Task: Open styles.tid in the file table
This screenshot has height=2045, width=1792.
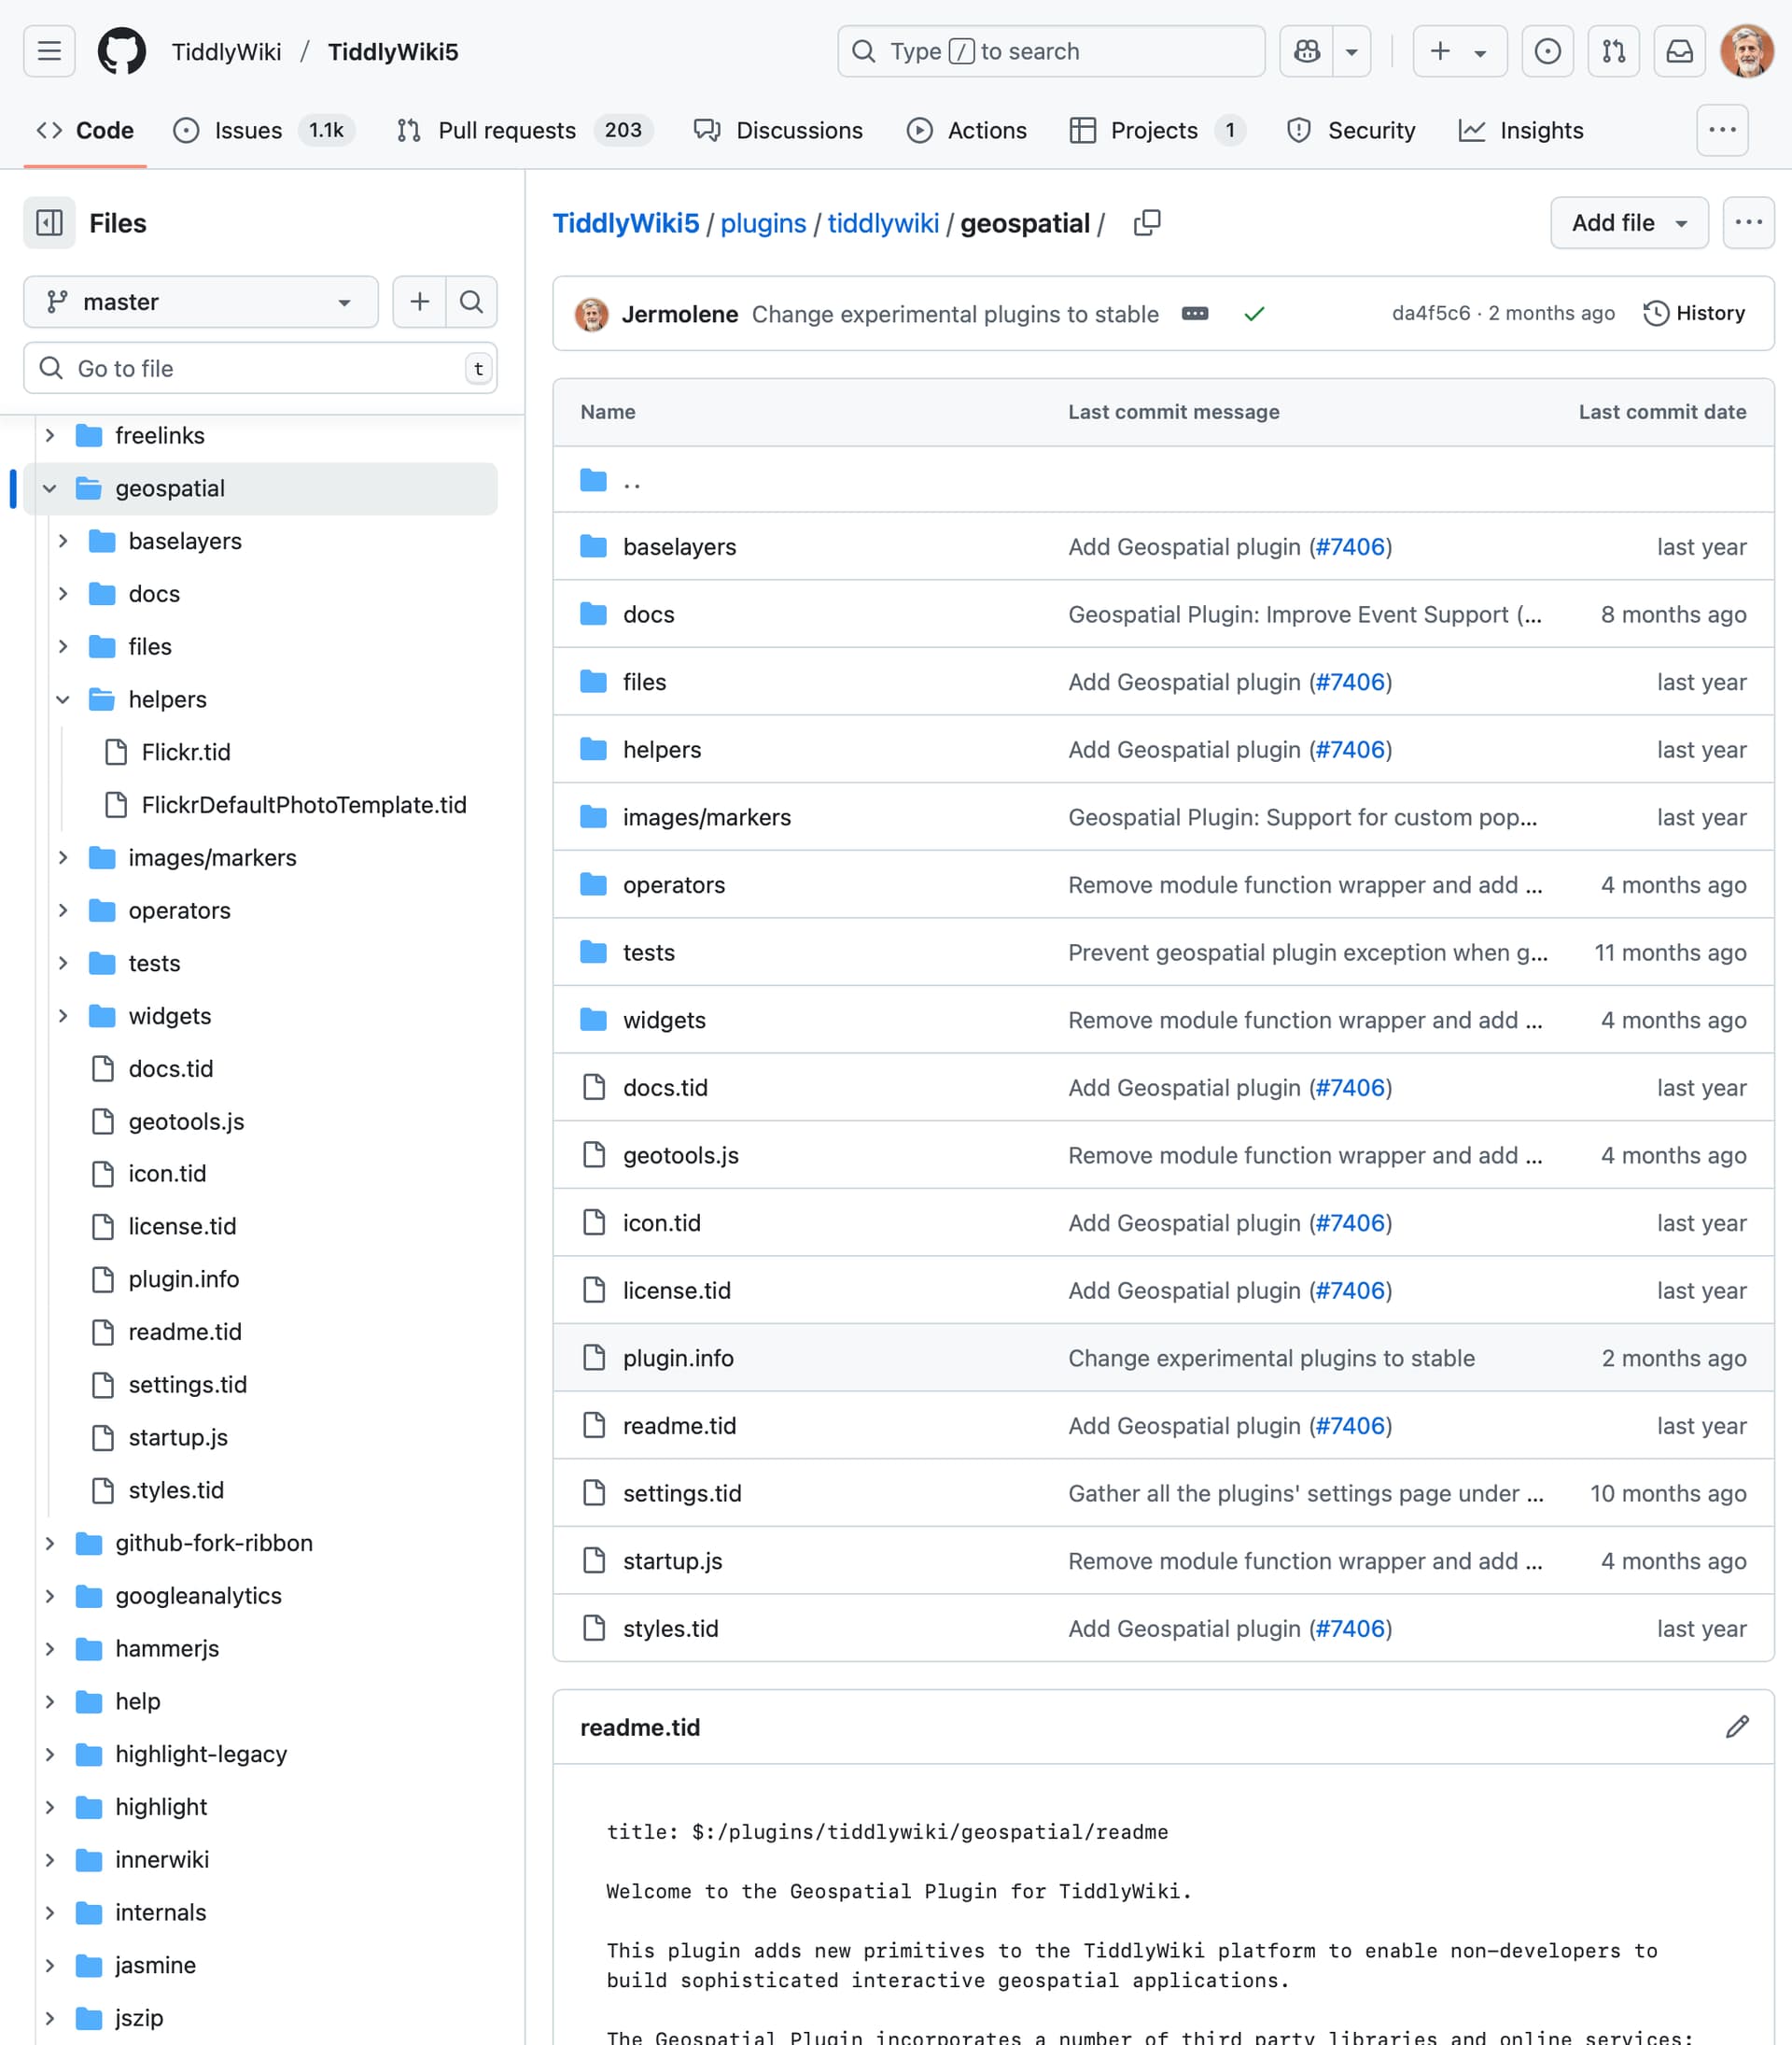Action: click(670, 1628)
